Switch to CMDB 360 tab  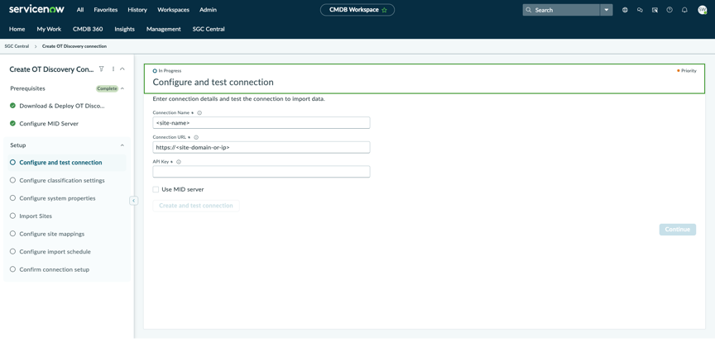(x=88, y=29)
